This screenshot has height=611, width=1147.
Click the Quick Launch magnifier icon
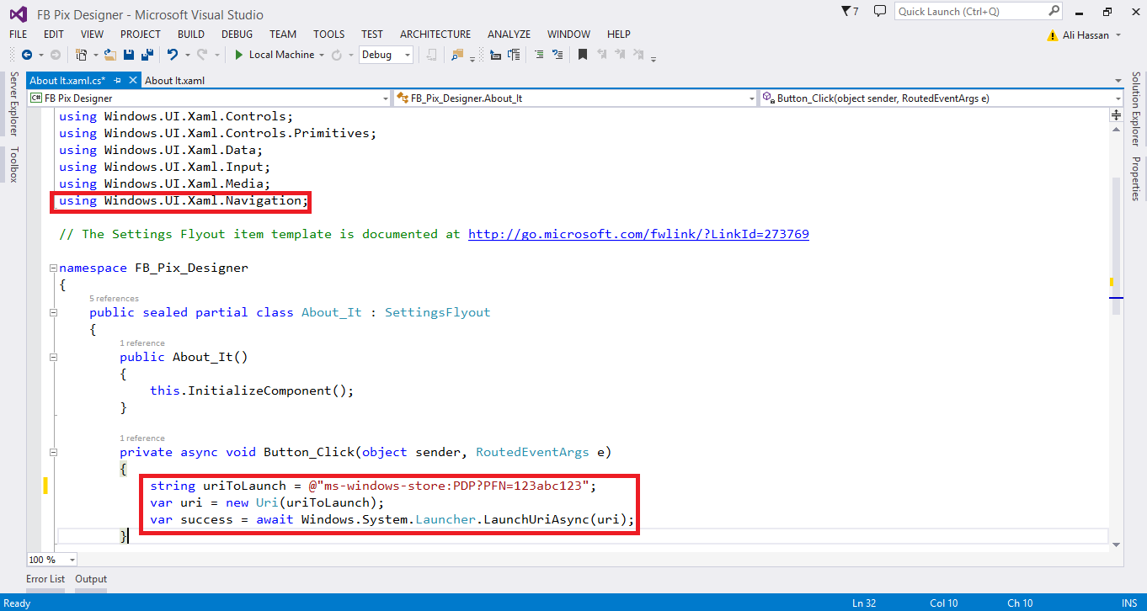(1054, 11)
